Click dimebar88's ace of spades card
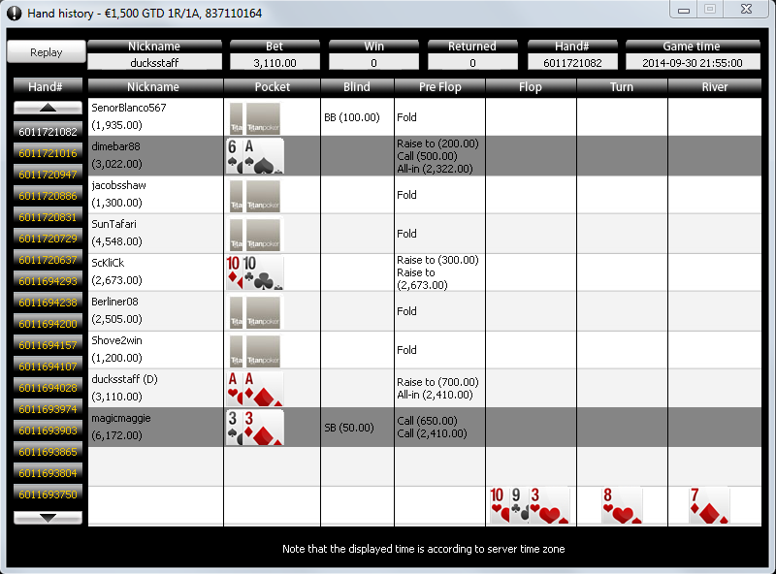Screen dimensions: 776x574 click(263, 156)
